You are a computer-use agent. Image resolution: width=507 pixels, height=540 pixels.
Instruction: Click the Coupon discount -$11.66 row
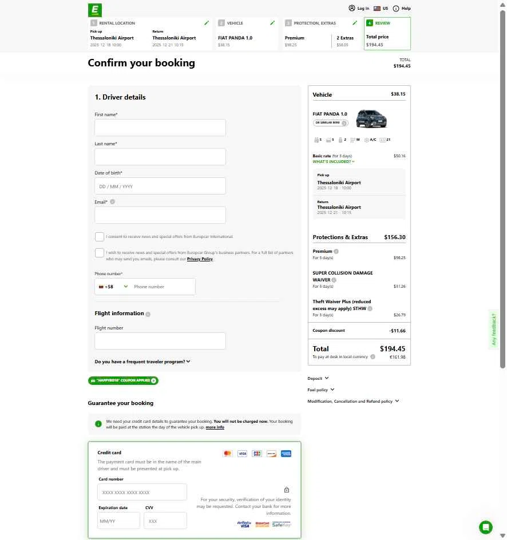pos(359,331)
